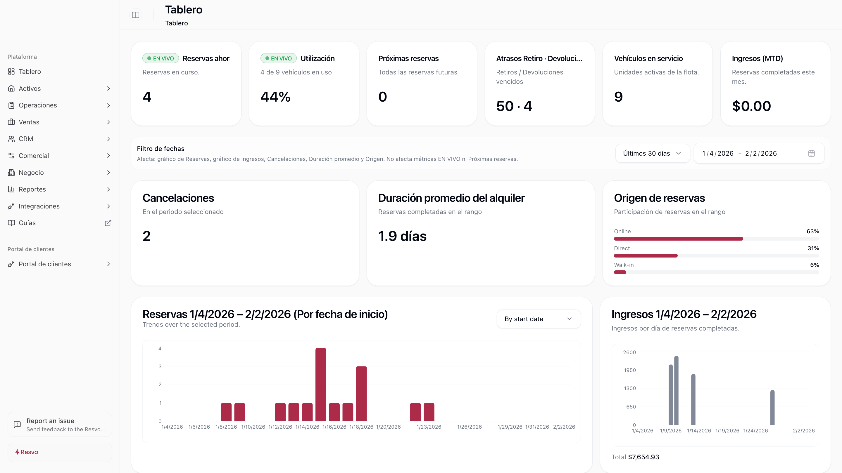Expand the Comercial submenu chevron
842x473 pixels.
click(108, 156)
